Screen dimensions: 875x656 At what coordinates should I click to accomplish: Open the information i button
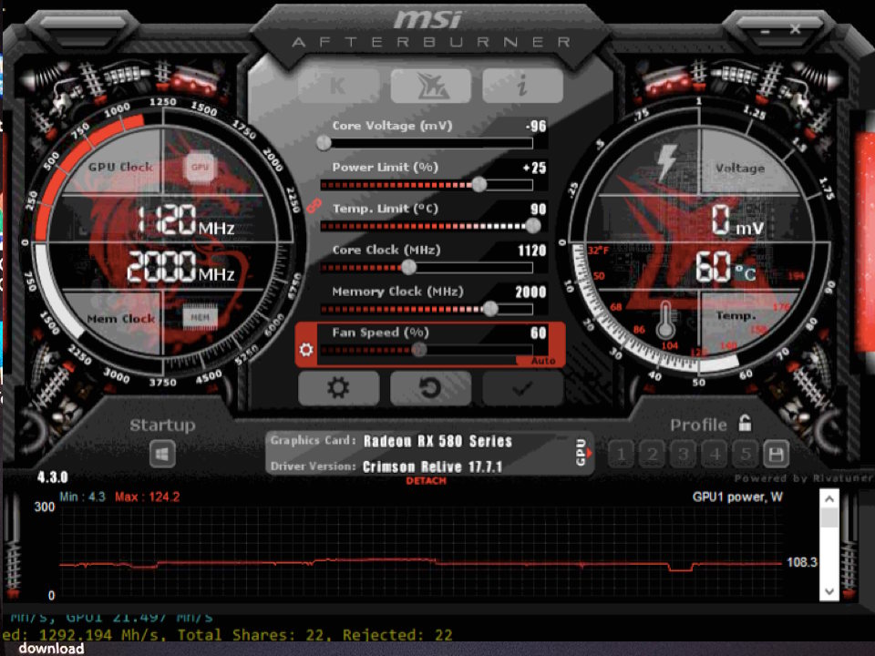(522, 86)
